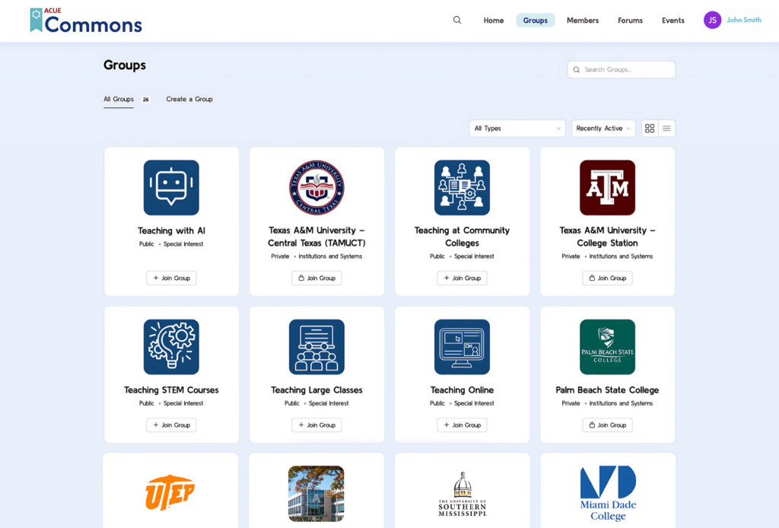Viewport: 779px width, 528px height.
Task: Switch to grid view layout
Action: [650, 128]
